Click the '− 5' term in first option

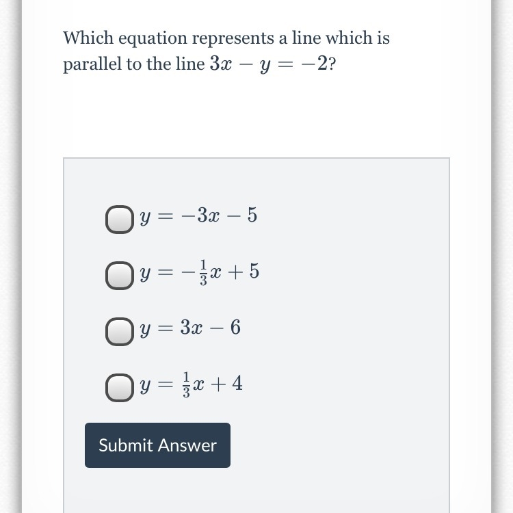click(242, 215)
